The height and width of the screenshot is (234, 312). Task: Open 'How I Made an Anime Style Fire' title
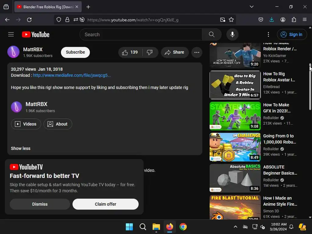pos(280,201)
